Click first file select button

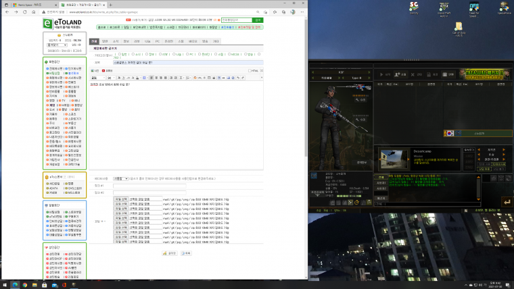(x=120, y=199)
